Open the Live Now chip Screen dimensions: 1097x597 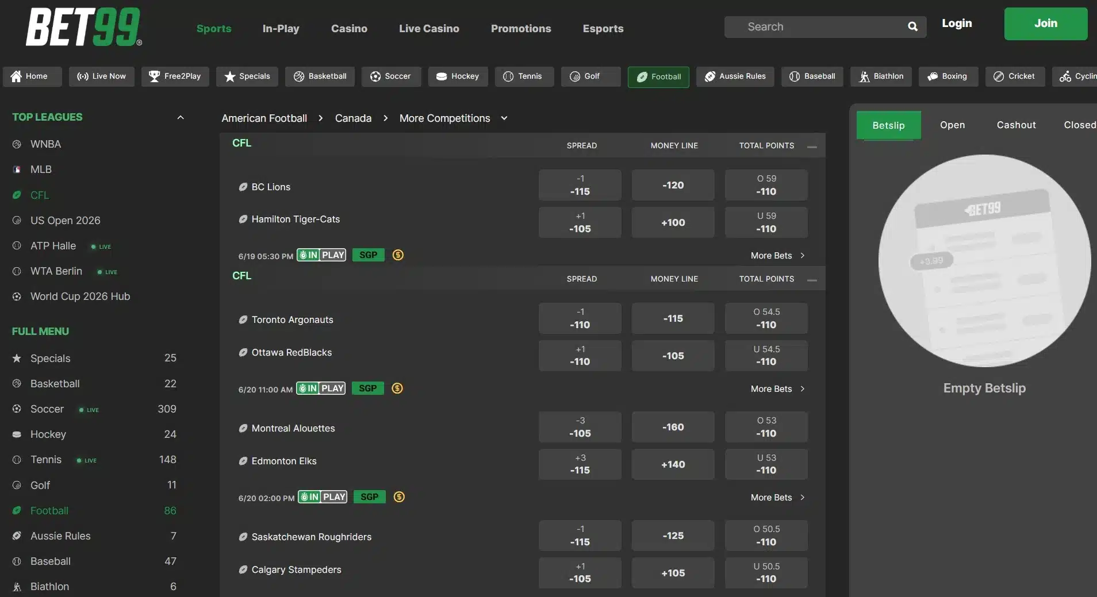click(x=101, y=76)
